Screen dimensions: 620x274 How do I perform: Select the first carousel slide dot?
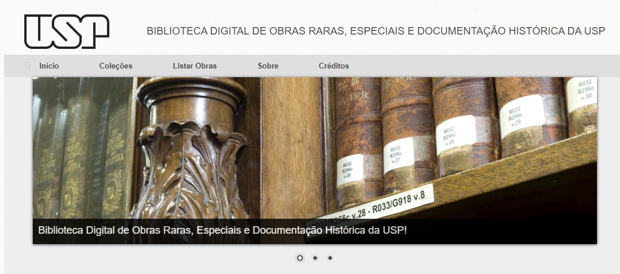point(300,258)
